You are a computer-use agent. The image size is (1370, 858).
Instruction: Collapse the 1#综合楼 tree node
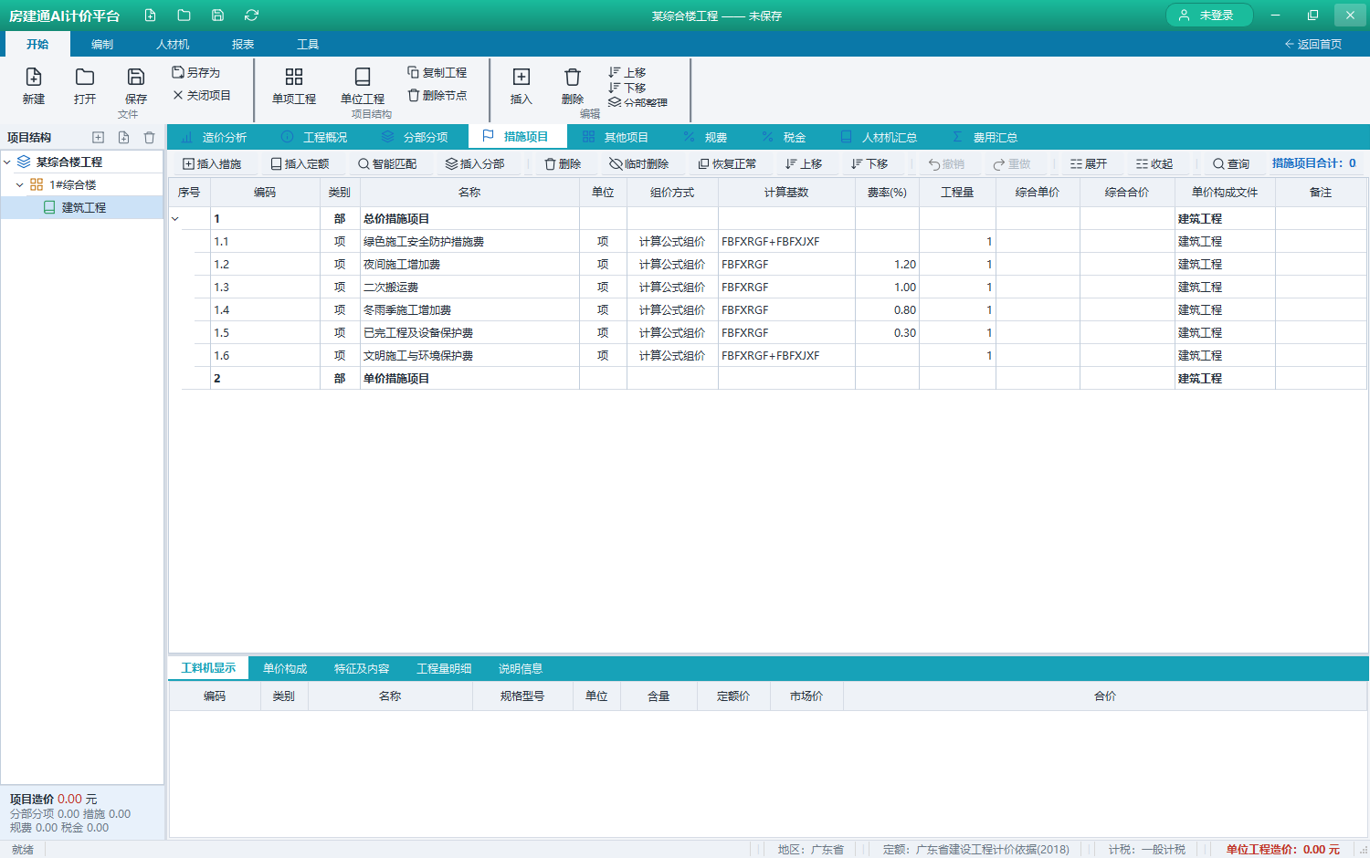(x=20, y=185)
